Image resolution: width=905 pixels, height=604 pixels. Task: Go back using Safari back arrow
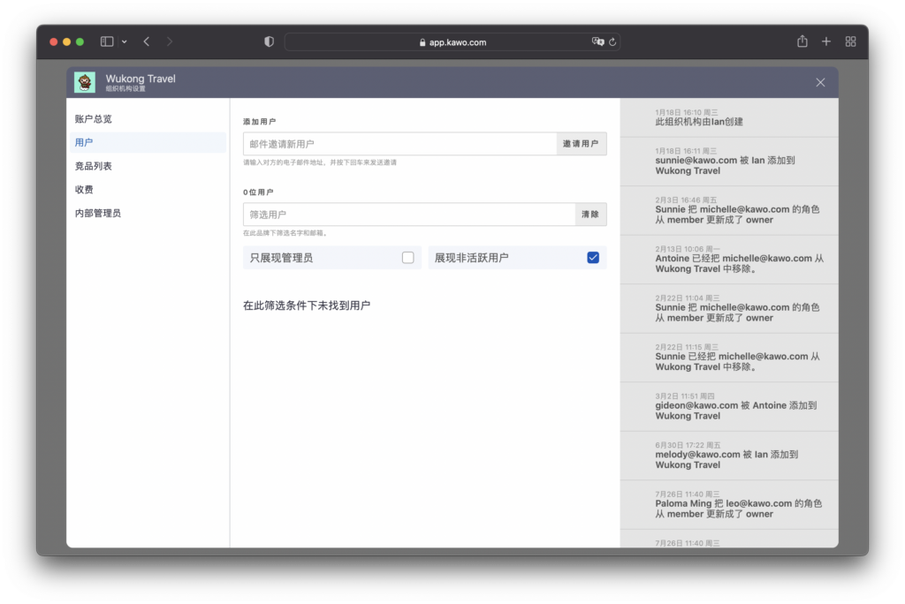click(147, 42)
